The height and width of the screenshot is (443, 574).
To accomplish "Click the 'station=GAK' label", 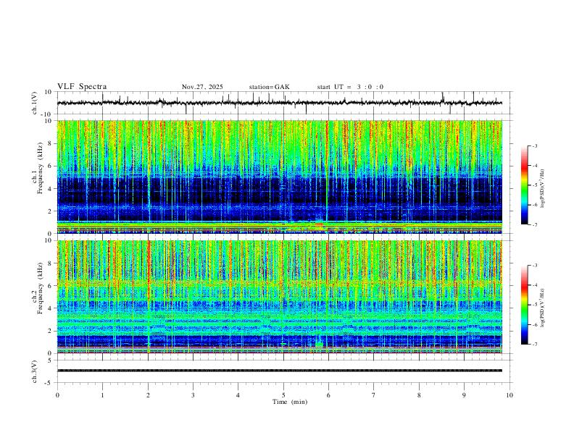I will click(x=270, y=87).
